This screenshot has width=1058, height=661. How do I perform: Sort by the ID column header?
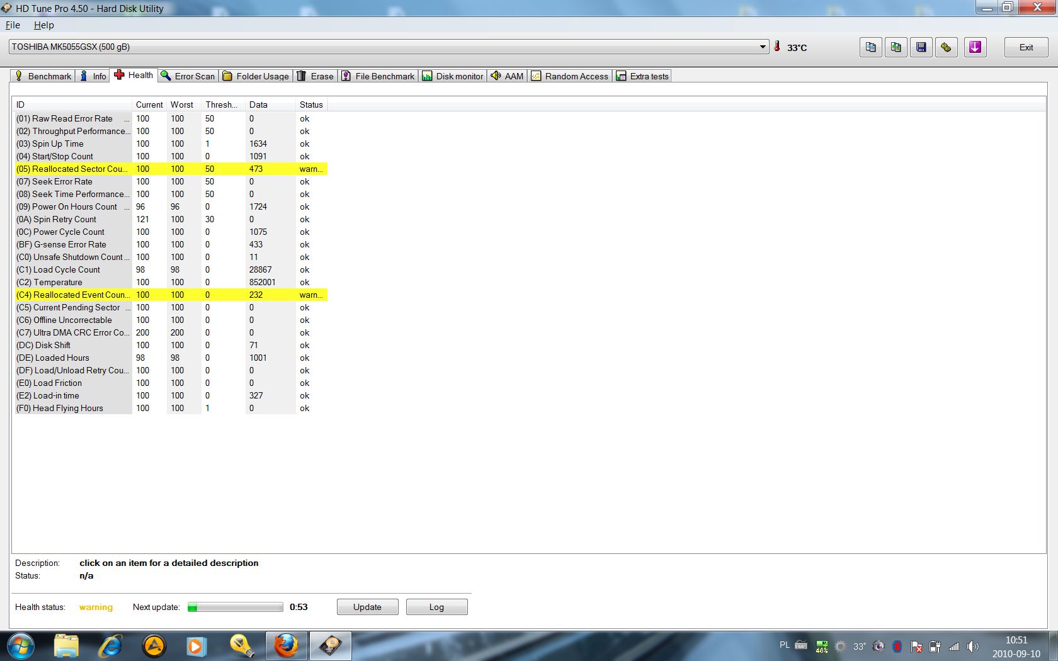(x=72, y=105)
